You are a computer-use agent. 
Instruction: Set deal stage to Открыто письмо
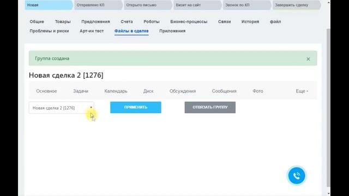[x=148, y=5]
